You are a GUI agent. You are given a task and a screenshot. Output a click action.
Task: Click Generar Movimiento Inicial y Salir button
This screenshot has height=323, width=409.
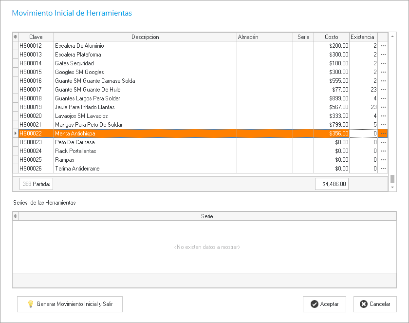70,304
